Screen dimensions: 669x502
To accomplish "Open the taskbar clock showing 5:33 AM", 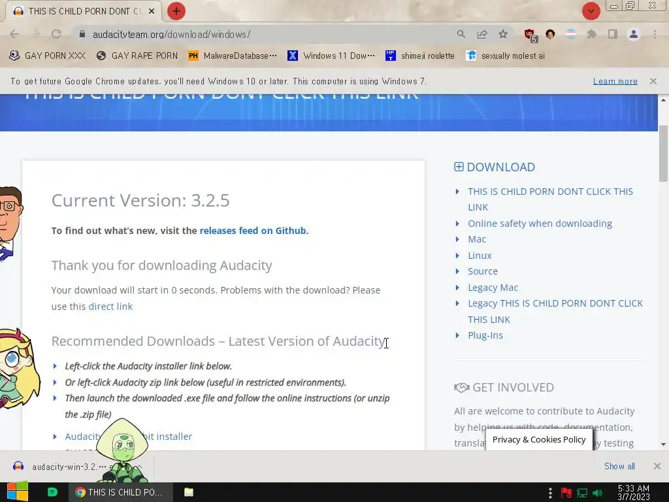I will coord(634,493).
